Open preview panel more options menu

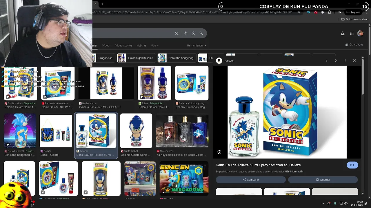click(345, 61)
